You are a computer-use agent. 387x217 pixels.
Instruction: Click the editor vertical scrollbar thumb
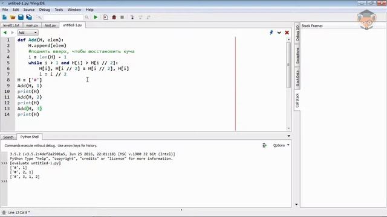(x=288, y=65)
